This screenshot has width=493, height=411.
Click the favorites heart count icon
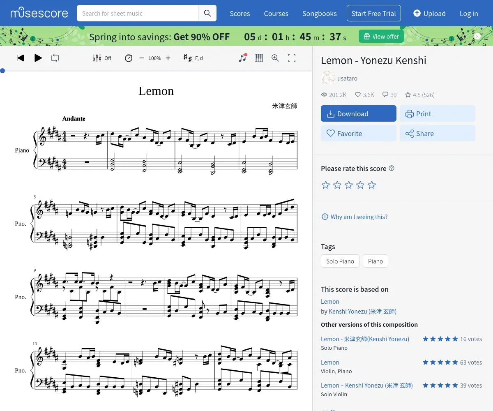click(358, 95)
